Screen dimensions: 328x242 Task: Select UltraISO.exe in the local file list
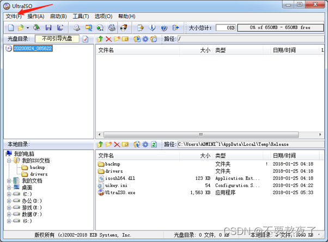tap(120, 192)
